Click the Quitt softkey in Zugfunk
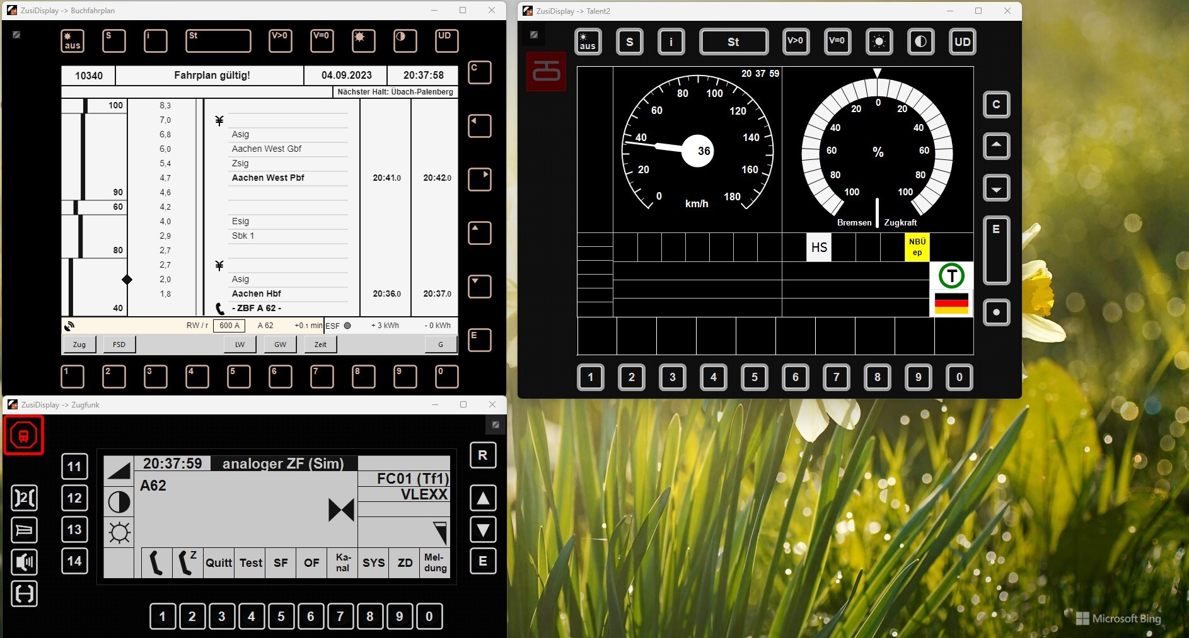Image resolution: width=1189 pixels, height=638 pixels. pos(219,562)
